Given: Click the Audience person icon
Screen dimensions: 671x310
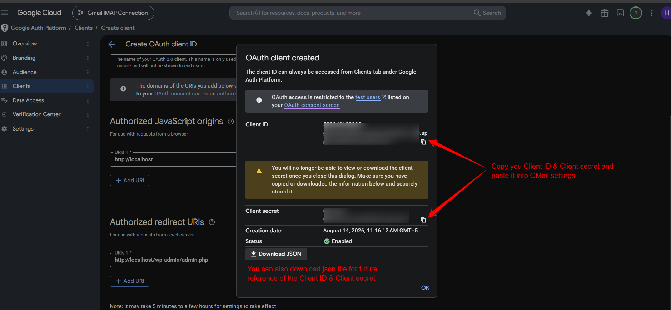Looking at the screenshot, I should (x=4, y=72).
